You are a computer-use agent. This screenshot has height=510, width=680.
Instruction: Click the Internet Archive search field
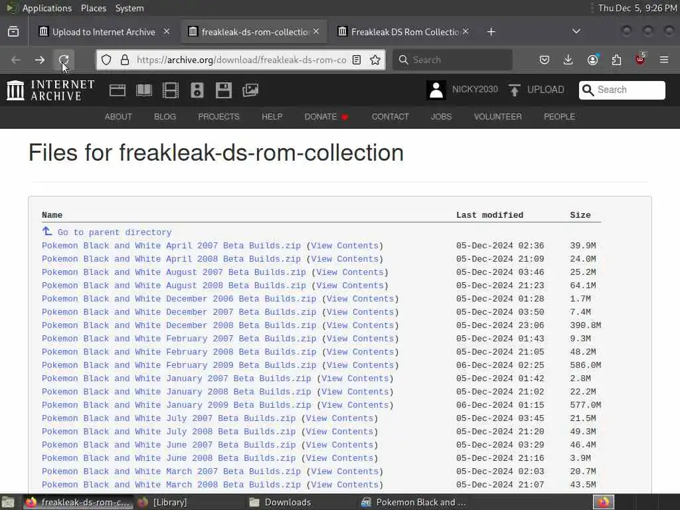pyautogui.click(x=622, y=90)
